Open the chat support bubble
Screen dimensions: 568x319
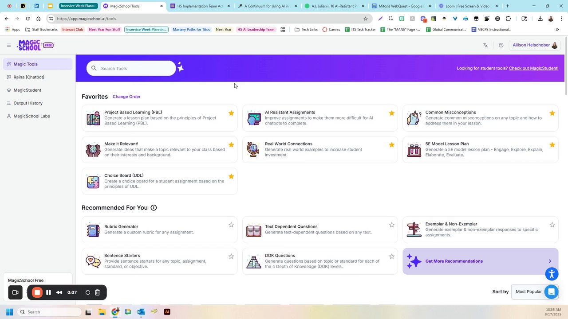tap(552, 292)
